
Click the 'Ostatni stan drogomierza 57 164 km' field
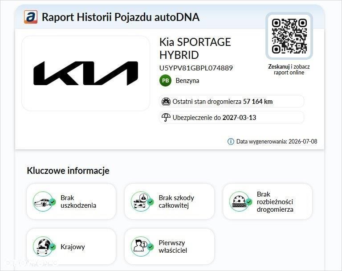[232, 101]
